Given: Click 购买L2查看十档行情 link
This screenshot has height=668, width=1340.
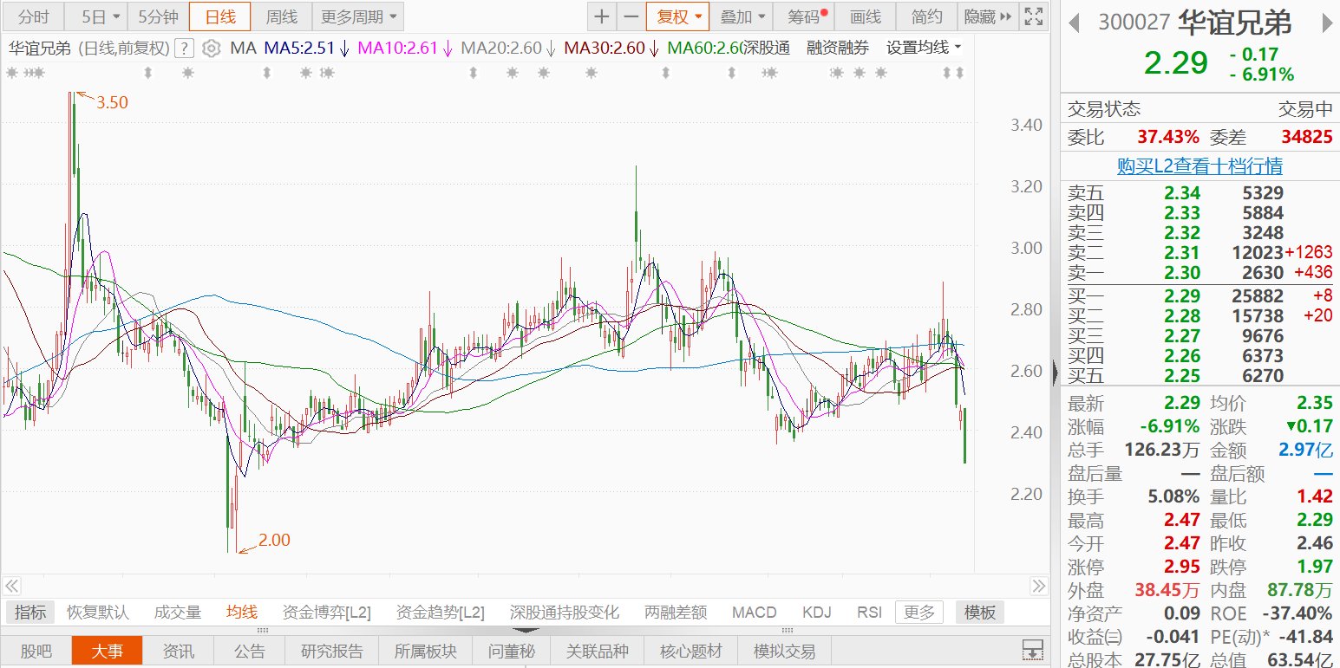Looking at the screenshot, I should 1199,165.
